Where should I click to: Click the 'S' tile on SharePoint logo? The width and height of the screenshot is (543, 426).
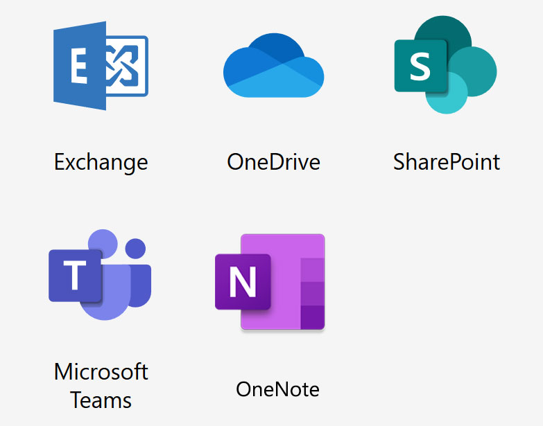pos(420,65)
